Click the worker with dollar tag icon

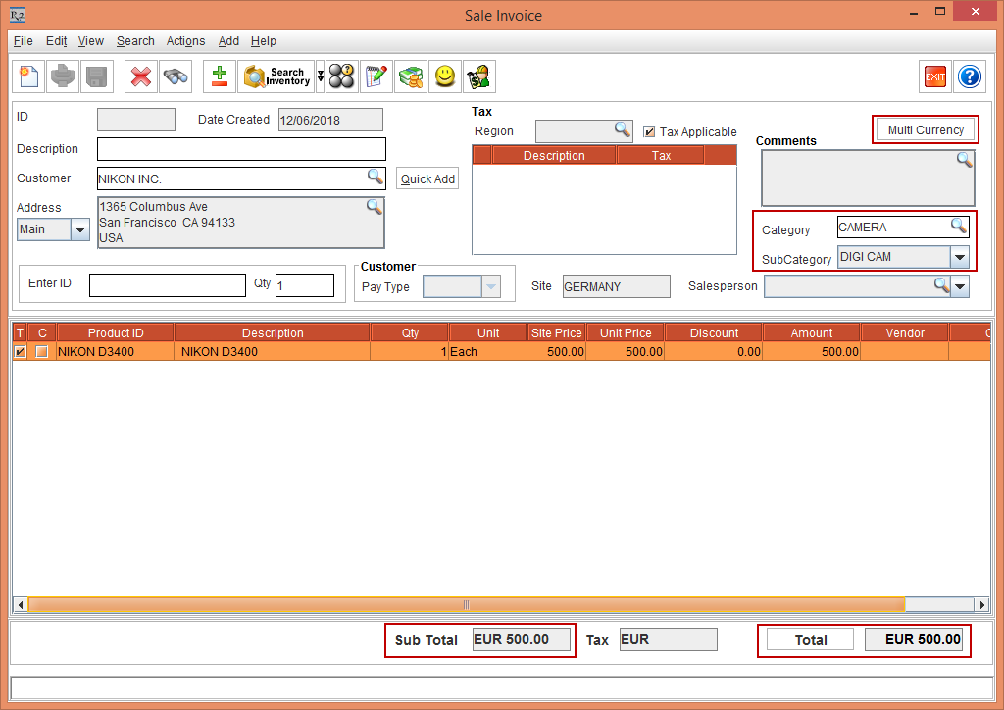tap(478, 76)
